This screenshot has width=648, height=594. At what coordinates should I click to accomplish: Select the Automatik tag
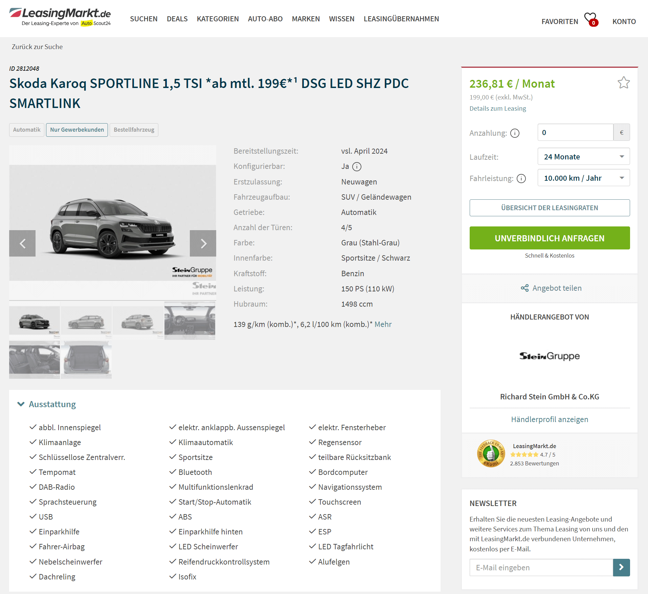click(x=27, y=130)
